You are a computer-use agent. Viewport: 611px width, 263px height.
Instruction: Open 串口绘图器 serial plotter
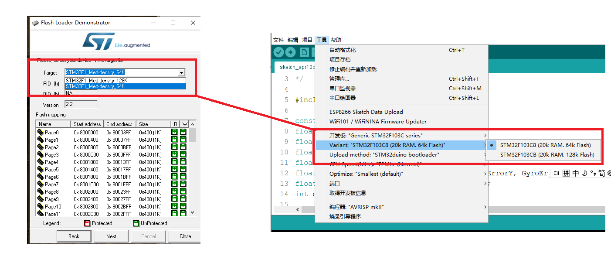[x=401, y=98]
